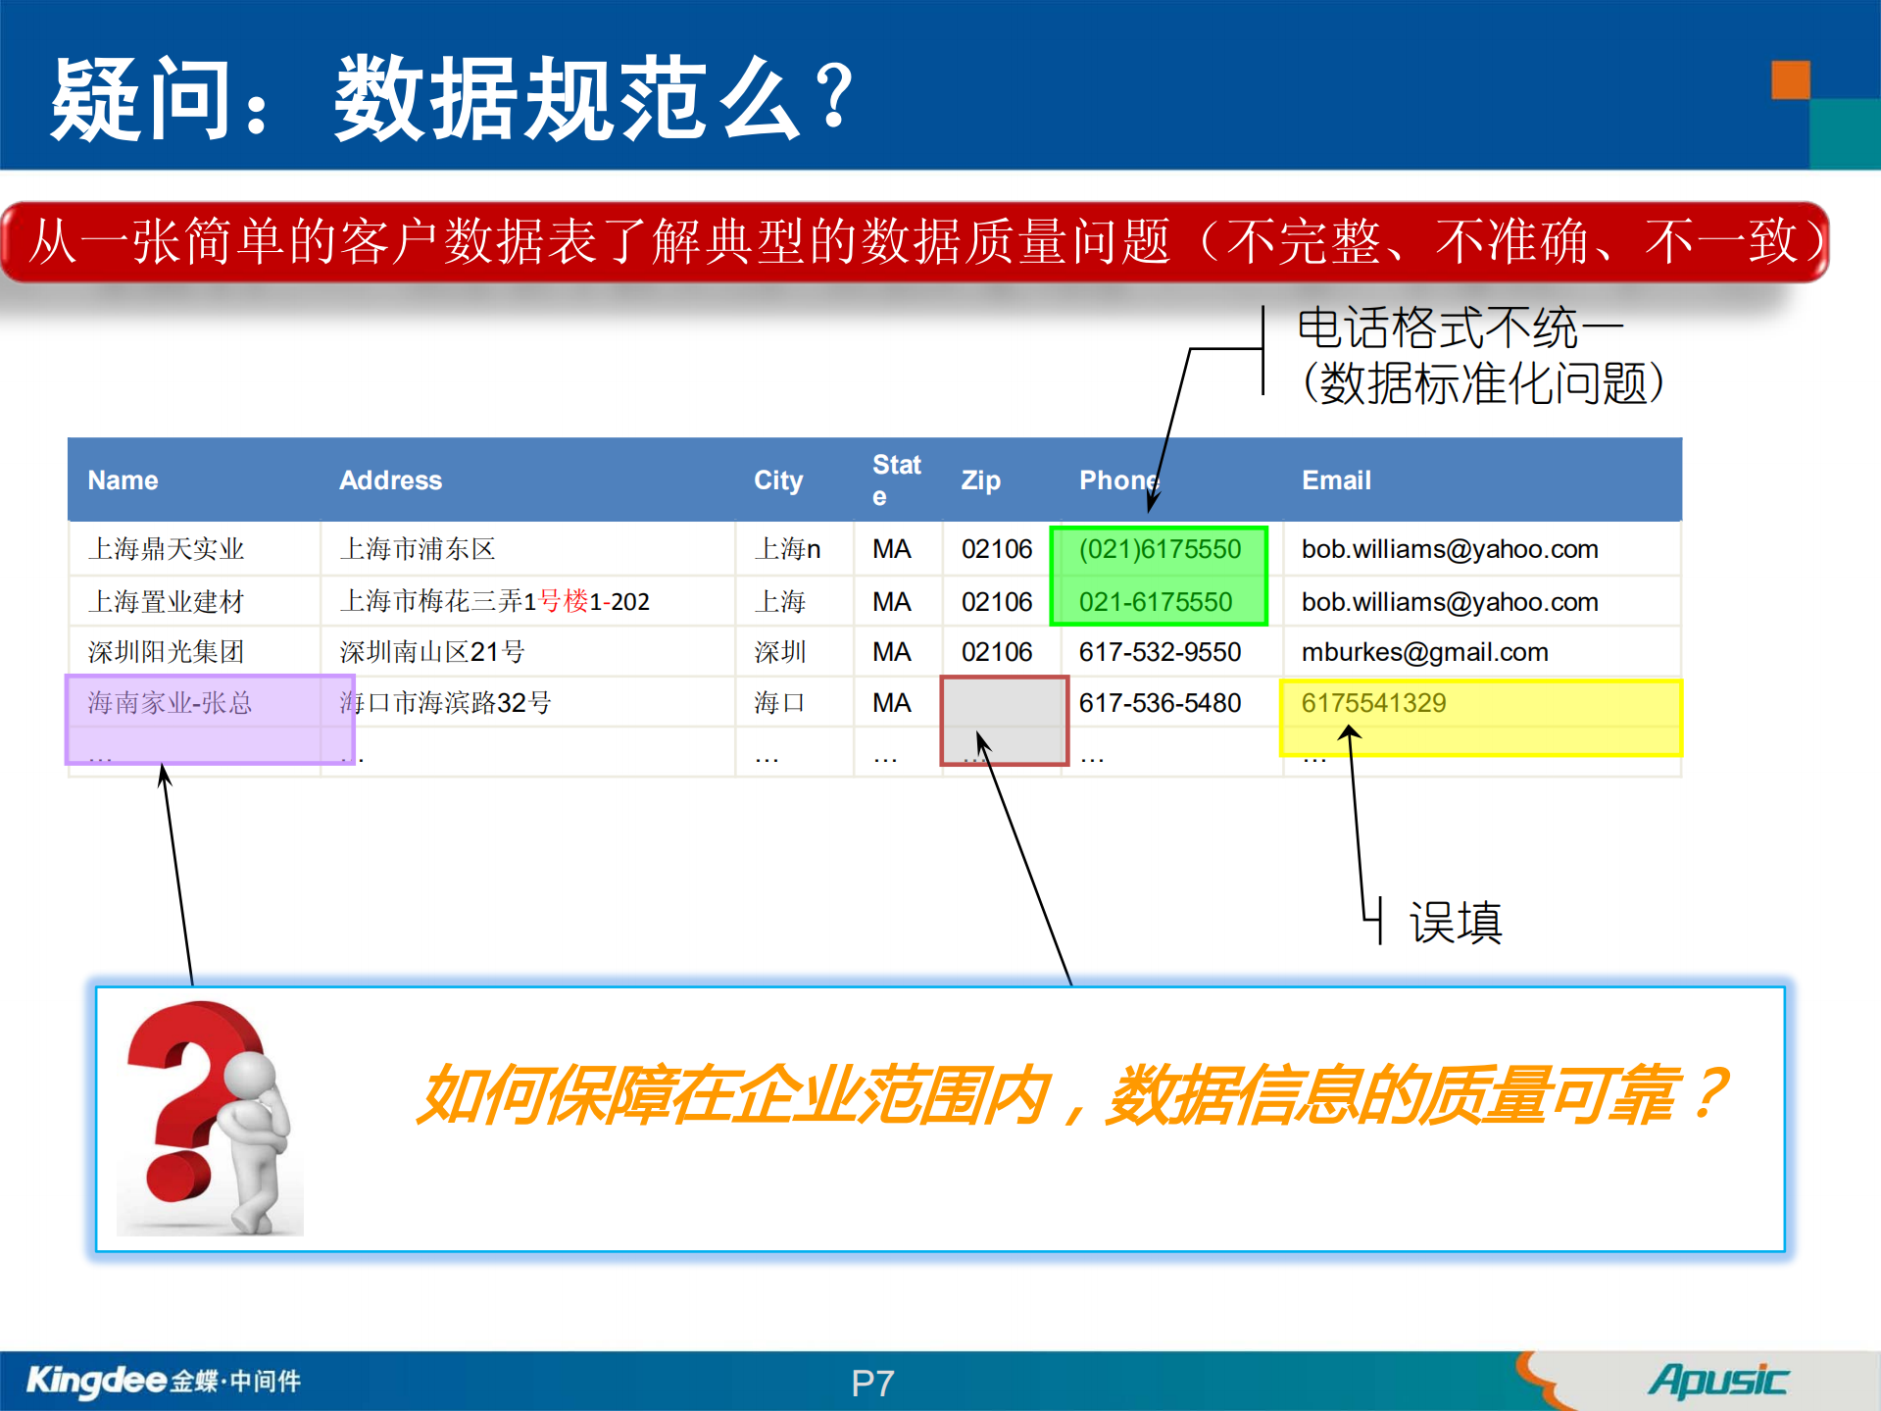Click the Apusic logo

point(1720,1378)
